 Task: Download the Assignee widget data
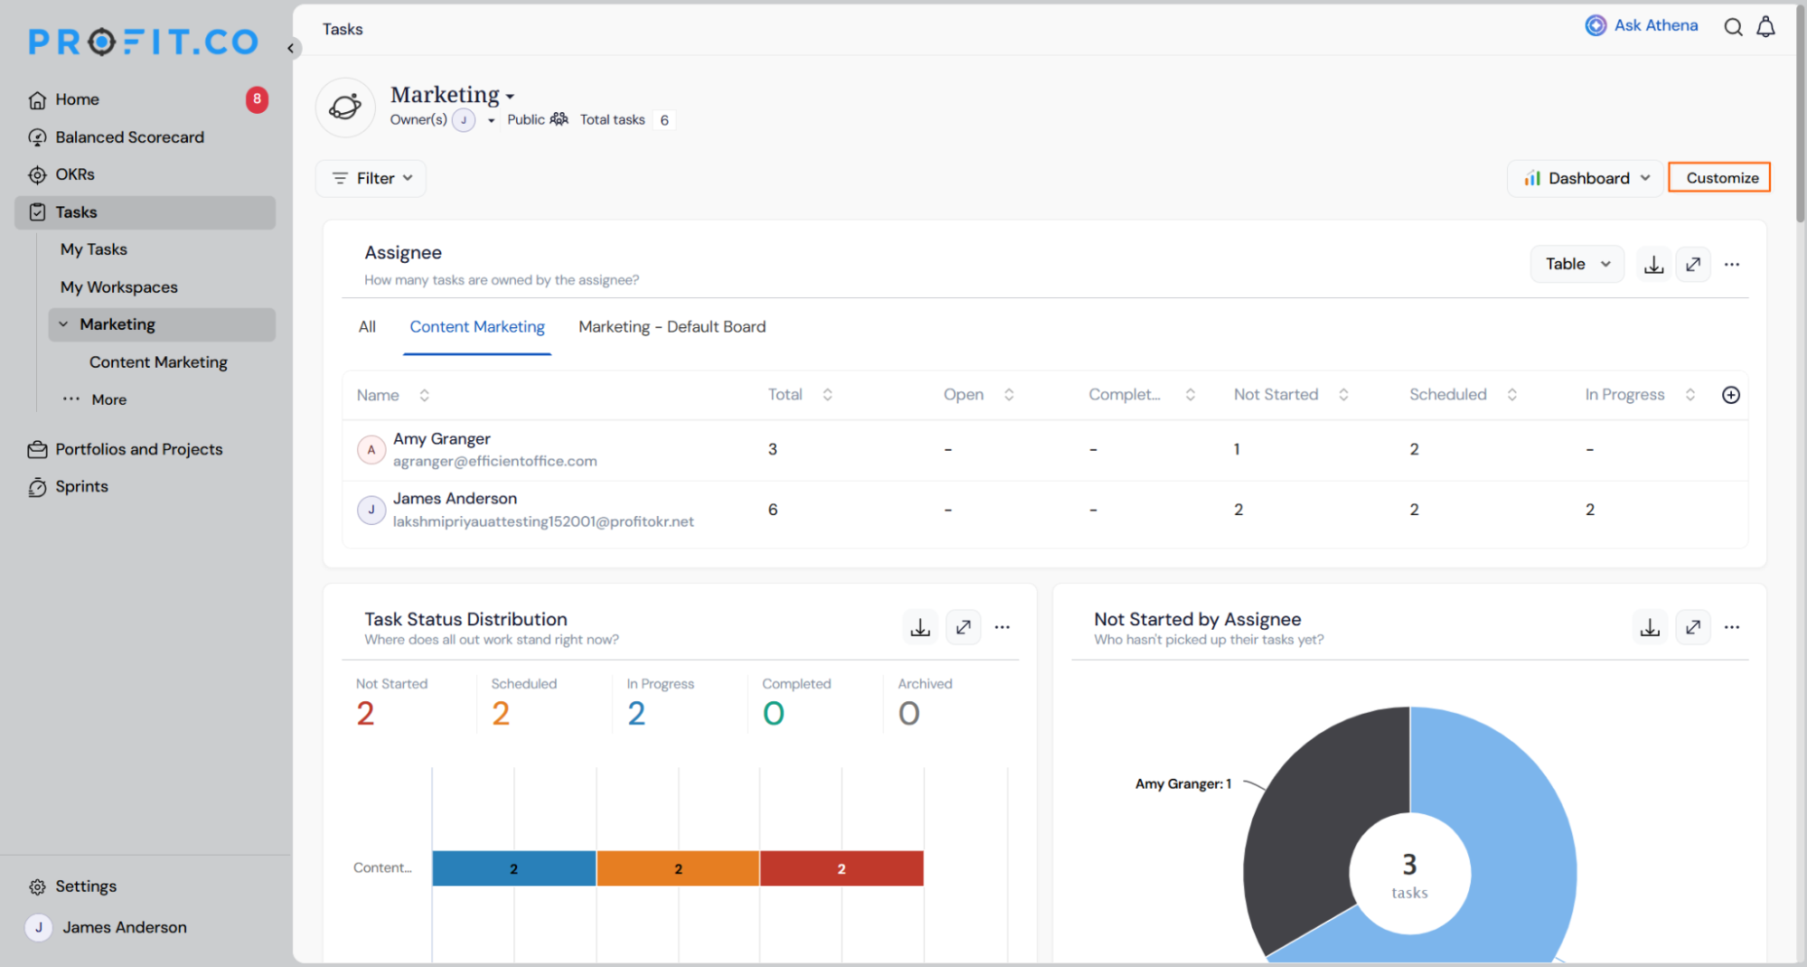click(x=1653, y=264)
